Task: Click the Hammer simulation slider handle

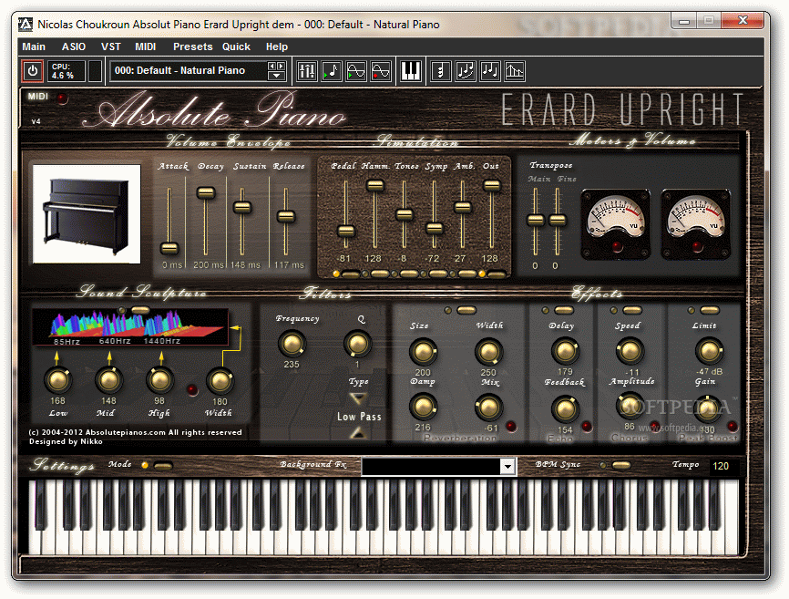Action: click(374, 185)
